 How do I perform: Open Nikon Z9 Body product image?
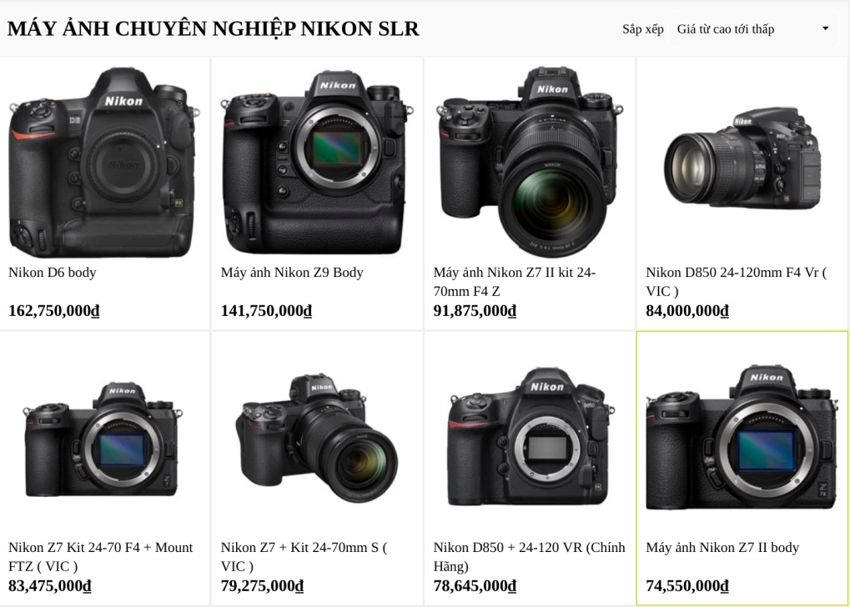pos(317,162)
